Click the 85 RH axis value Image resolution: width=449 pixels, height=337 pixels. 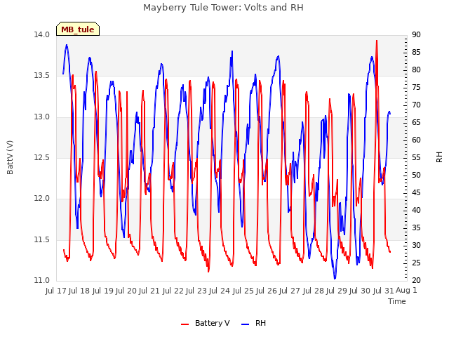[x=416, y=53]
